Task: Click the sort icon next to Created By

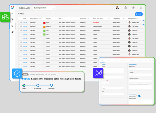Action: coord(124,19)
